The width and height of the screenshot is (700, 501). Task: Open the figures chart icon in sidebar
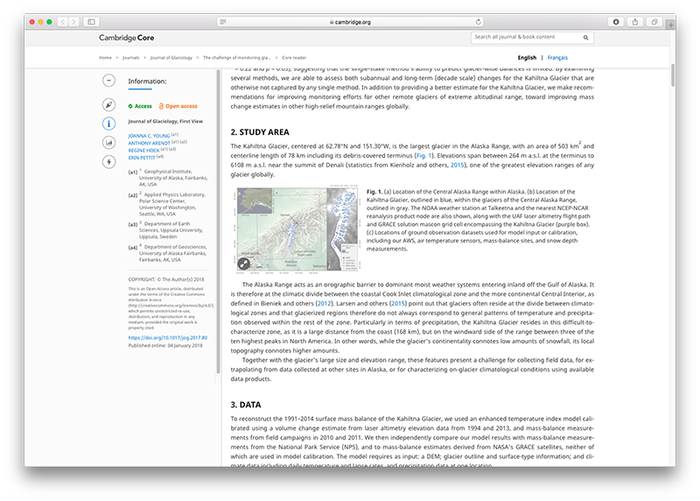pyautogui.click(x=108, y=142)
